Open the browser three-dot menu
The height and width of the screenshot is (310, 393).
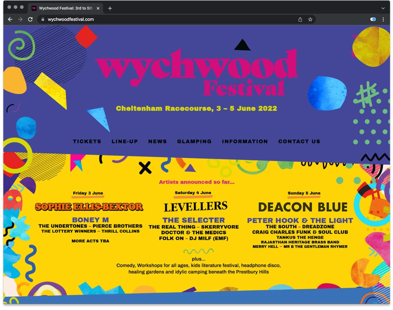(383, 19)
